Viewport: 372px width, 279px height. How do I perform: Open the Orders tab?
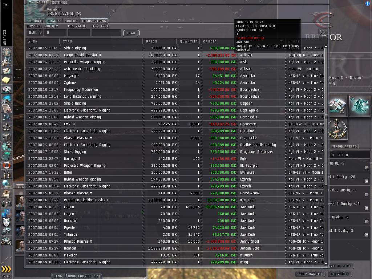coord(71,21)
